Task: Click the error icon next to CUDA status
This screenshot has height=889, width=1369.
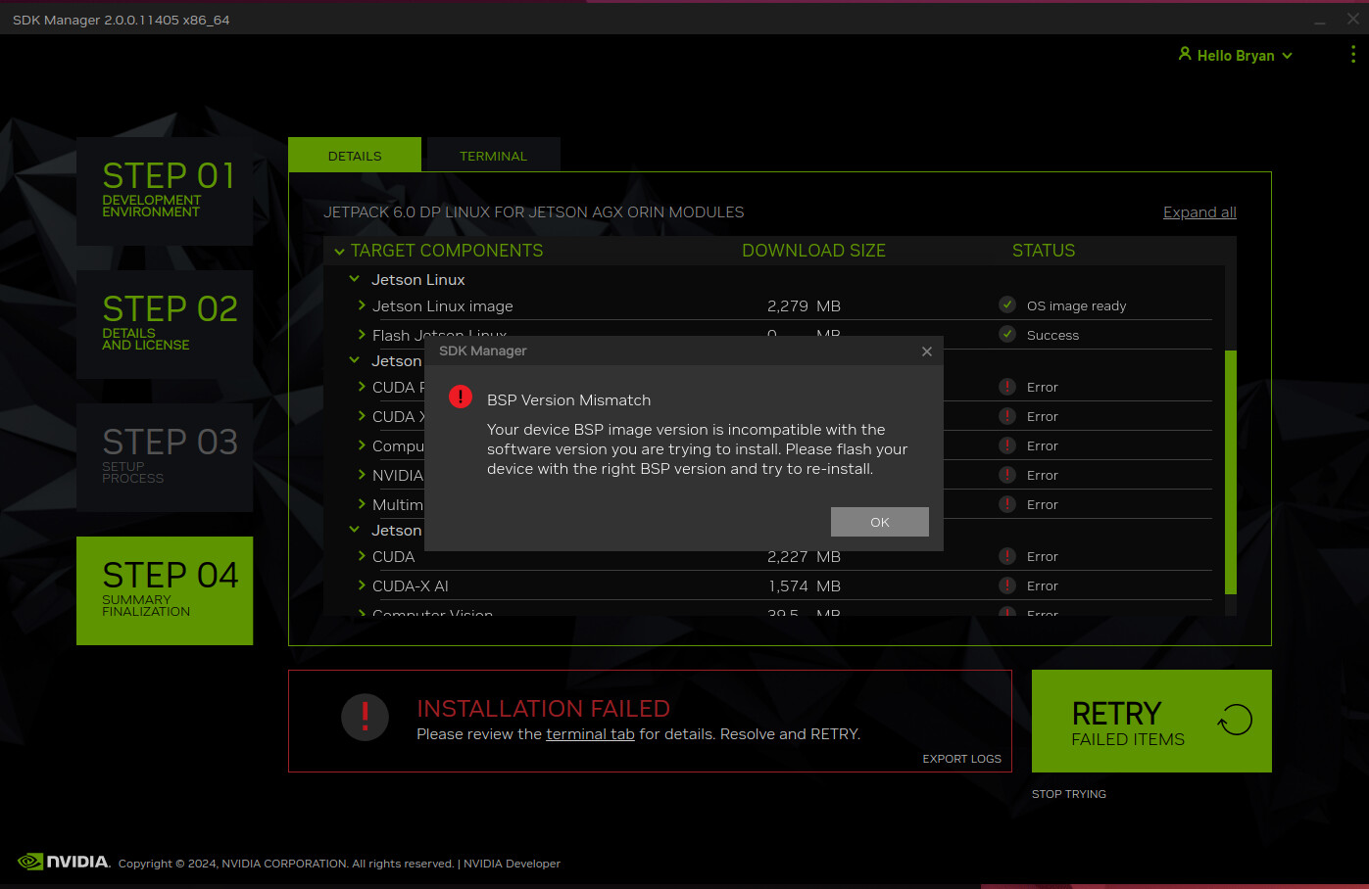Action: point(1007,556)
